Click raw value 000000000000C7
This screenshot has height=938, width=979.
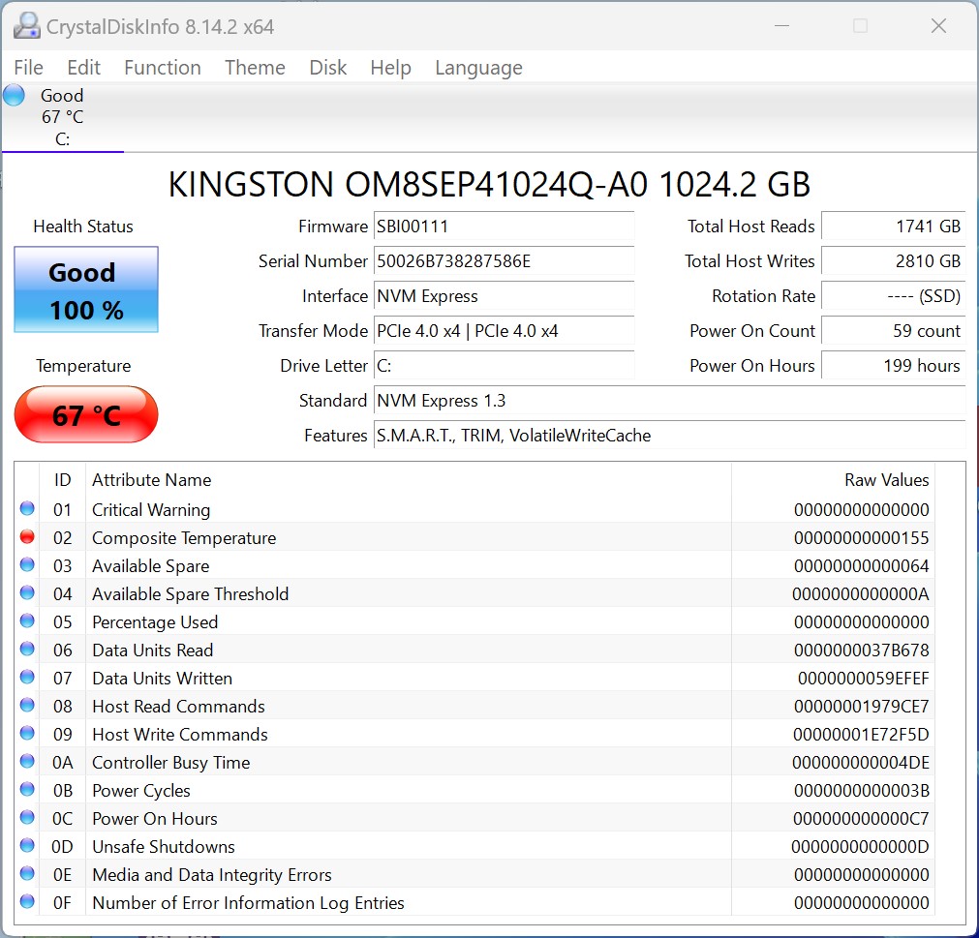tap(861, 819)
